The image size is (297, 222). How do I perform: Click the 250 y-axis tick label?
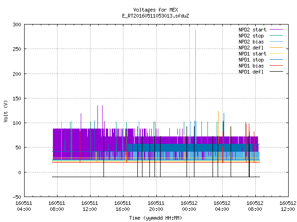(x=17, y=49)
